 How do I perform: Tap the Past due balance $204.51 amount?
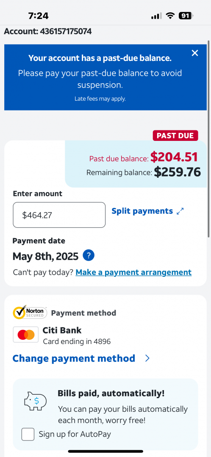tap(174, 157)
